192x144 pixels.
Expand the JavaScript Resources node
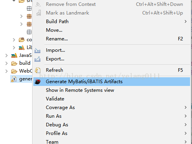(6, 55)
